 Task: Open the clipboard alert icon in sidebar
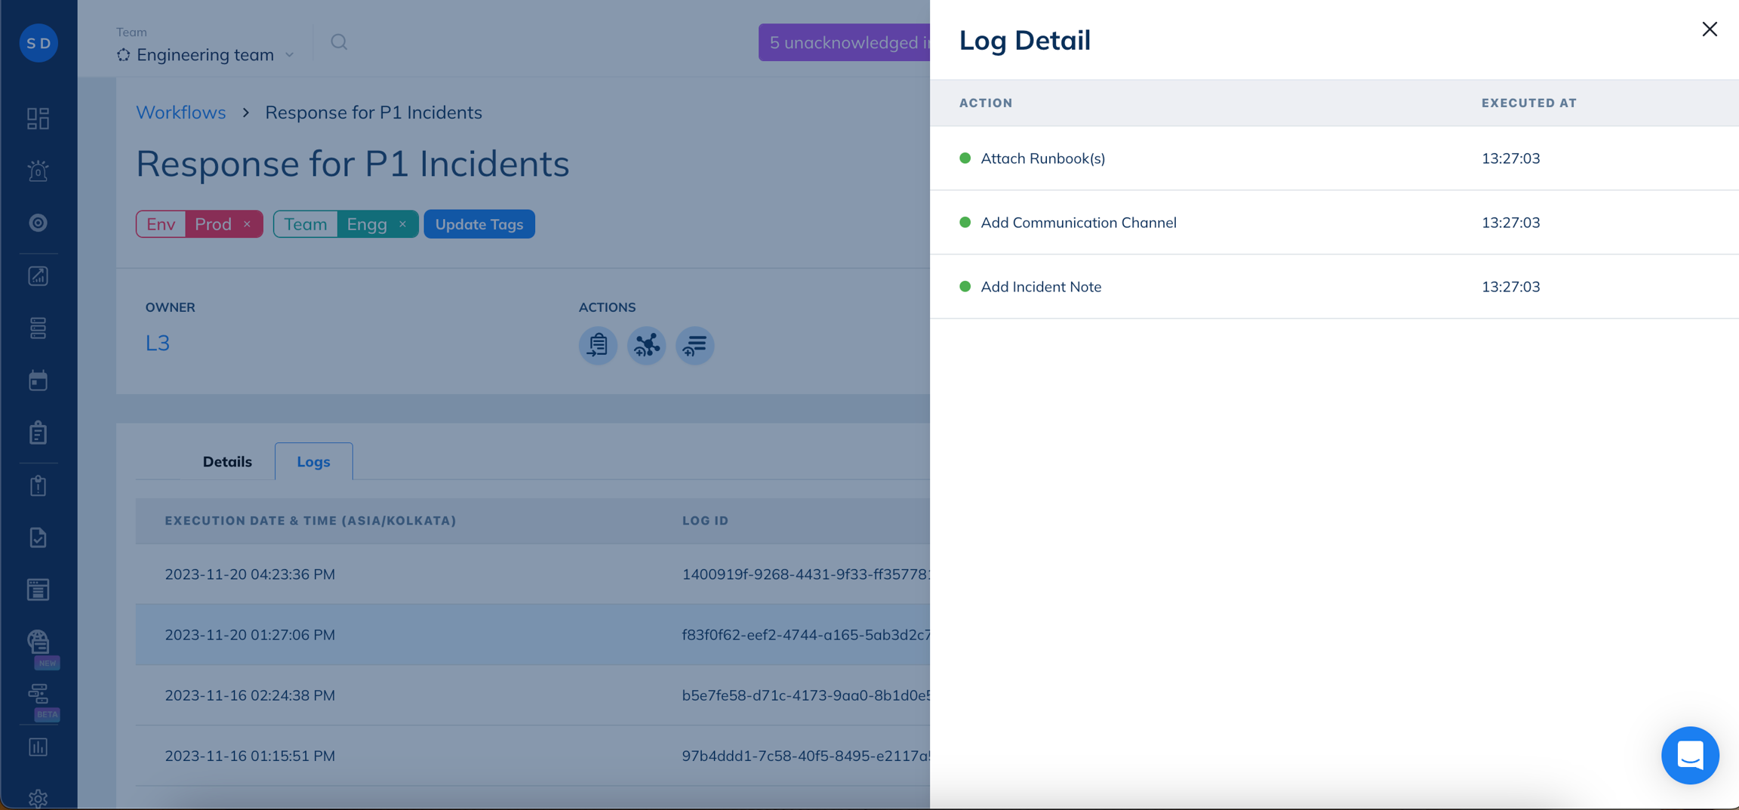[x=38, y=485]
